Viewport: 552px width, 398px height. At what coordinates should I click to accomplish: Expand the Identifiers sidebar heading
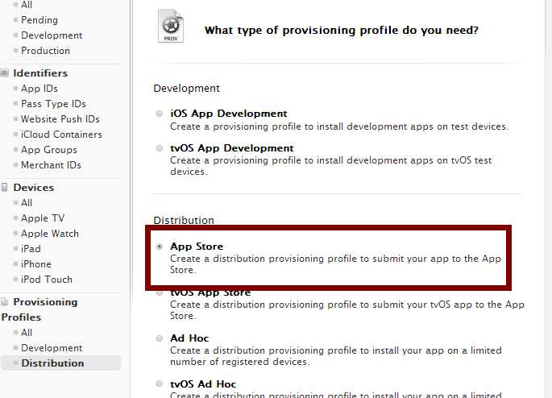[40, 73]
